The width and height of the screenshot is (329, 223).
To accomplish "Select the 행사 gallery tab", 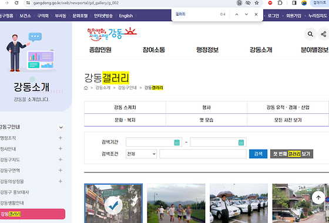I will (x=206, y=107).
